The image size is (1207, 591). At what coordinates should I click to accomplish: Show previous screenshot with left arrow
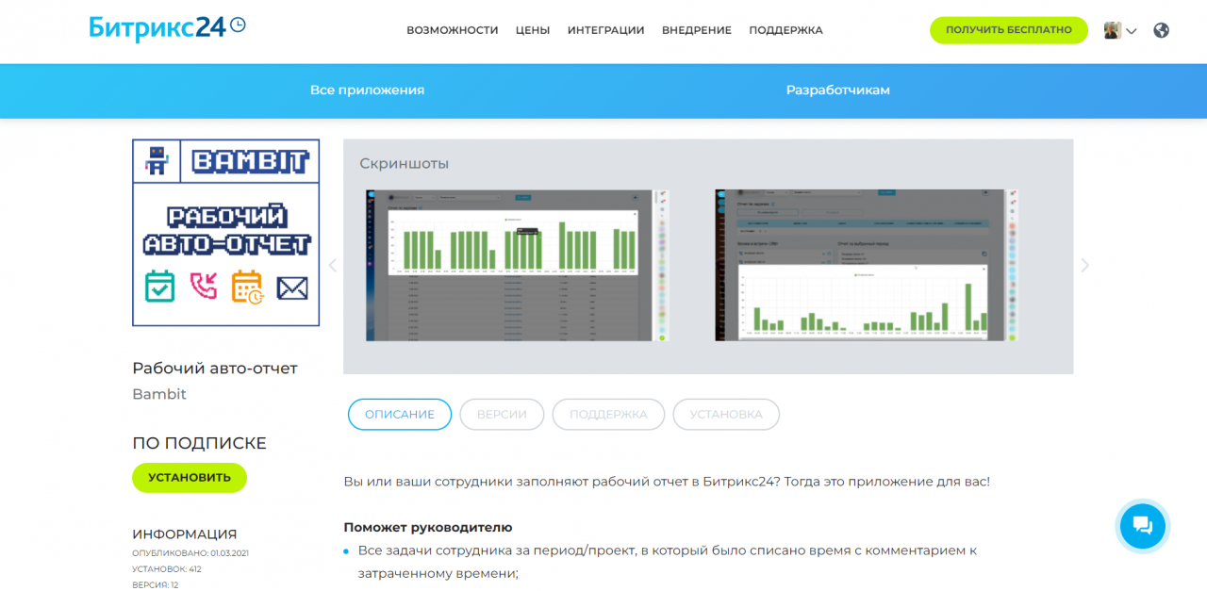click(x=332, y=266)
